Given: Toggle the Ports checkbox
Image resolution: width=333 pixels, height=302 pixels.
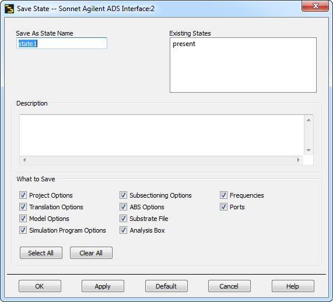Looking at the screenshot, I should 223,206.
